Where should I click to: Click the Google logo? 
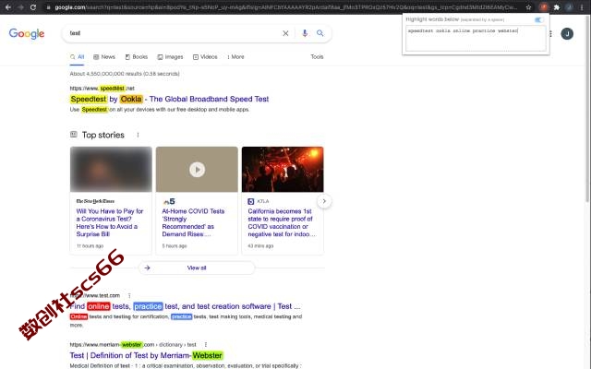pos(27,33)
